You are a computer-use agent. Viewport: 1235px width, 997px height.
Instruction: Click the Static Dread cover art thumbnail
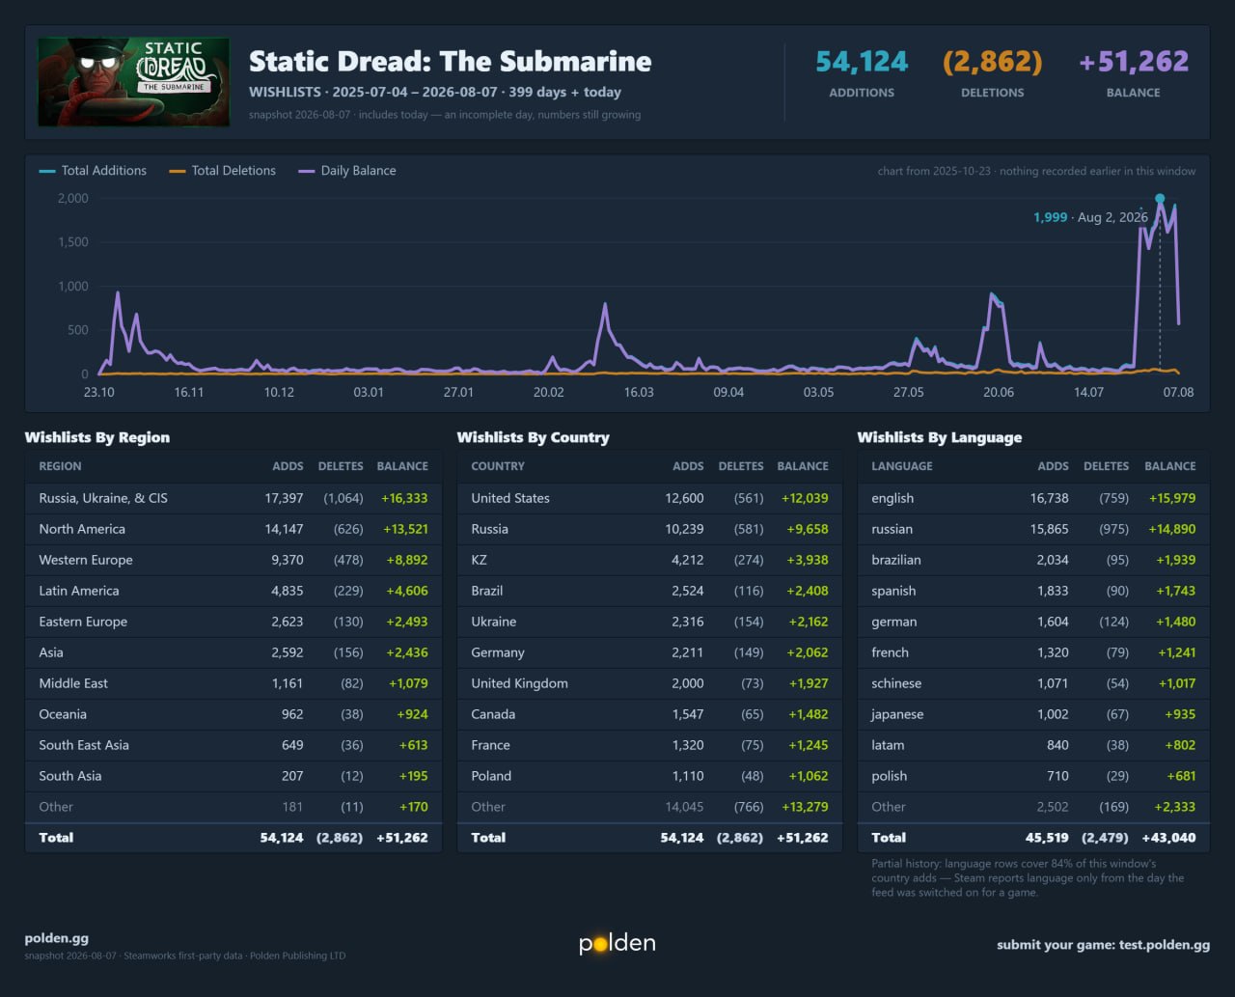[x=133, y=82]
